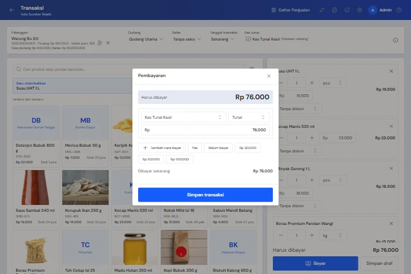The height and width of the screenshot is (274, 411).
Task: Click Simpan draf button
Action: (x=379, y=263)
